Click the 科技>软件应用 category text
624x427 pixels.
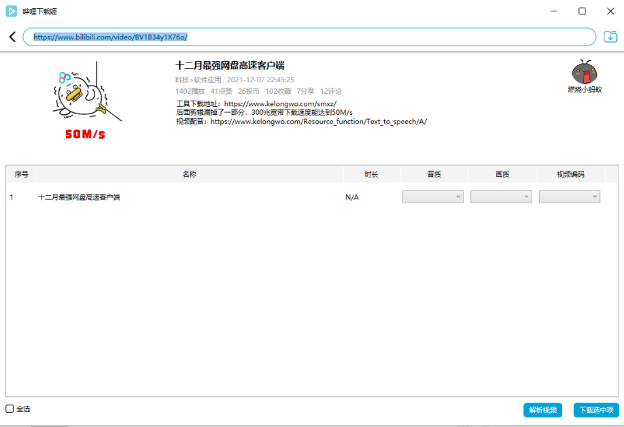tap(198, 80)
